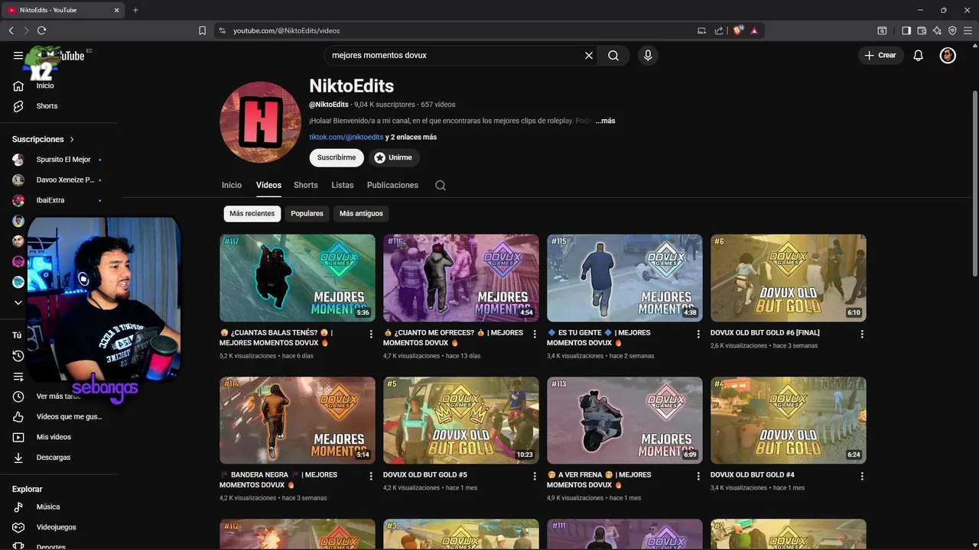Click the Unirme membership button
This screenshot has width=979, height=550.
394,157
